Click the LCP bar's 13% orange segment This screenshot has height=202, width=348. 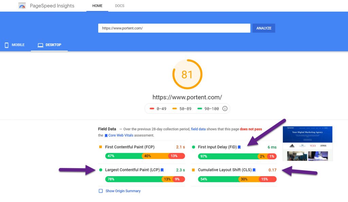tap(167, 179)
